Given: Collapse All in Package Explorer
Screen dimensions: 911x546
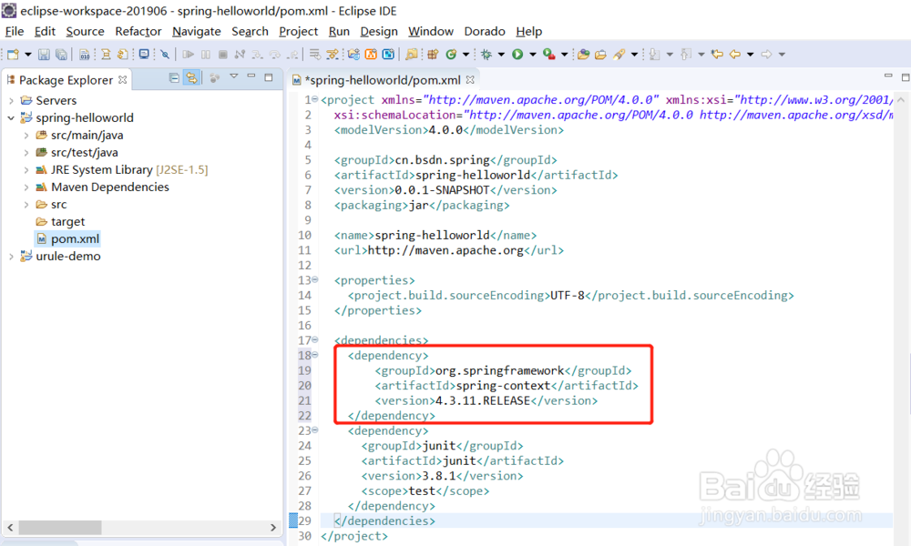Looking at the screenshot, I should point(174,77).
